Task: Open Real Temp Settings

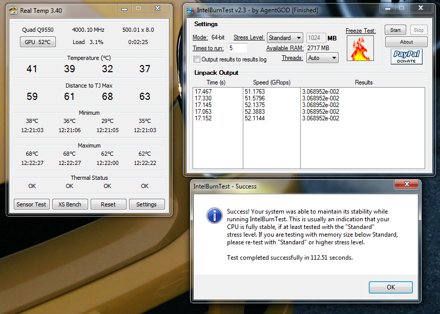Action: tap(146, 204)
